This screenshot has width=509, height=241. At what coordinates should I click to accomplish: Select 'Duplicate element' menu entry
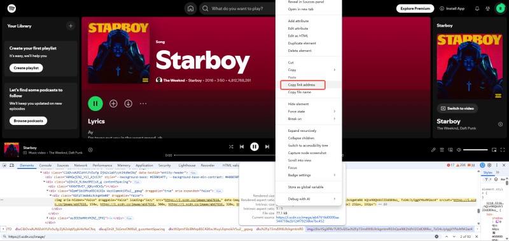[309, 43]
